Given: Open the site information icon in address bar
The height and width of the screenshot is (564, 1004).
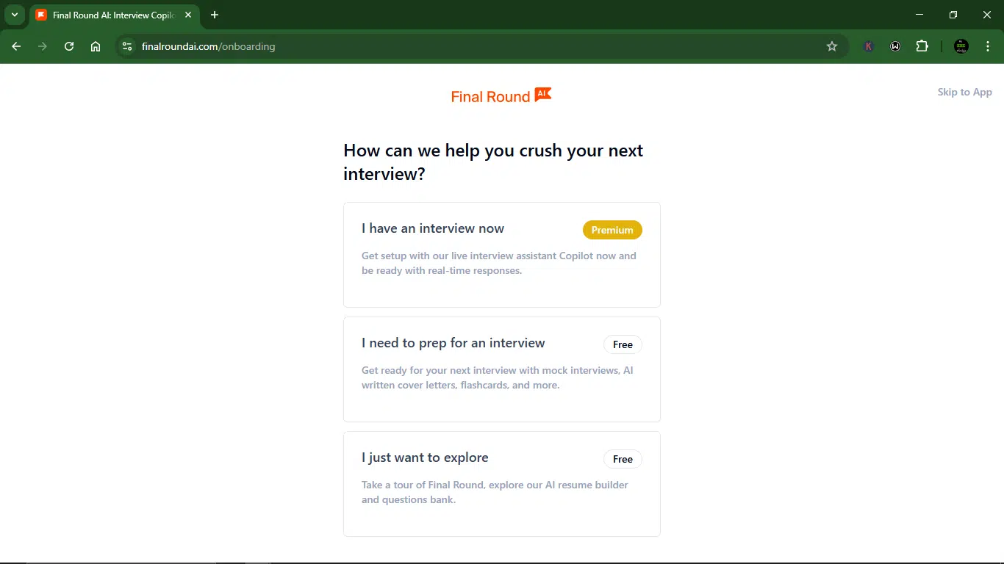Looking at the screenshot, I should pos(127,46).
